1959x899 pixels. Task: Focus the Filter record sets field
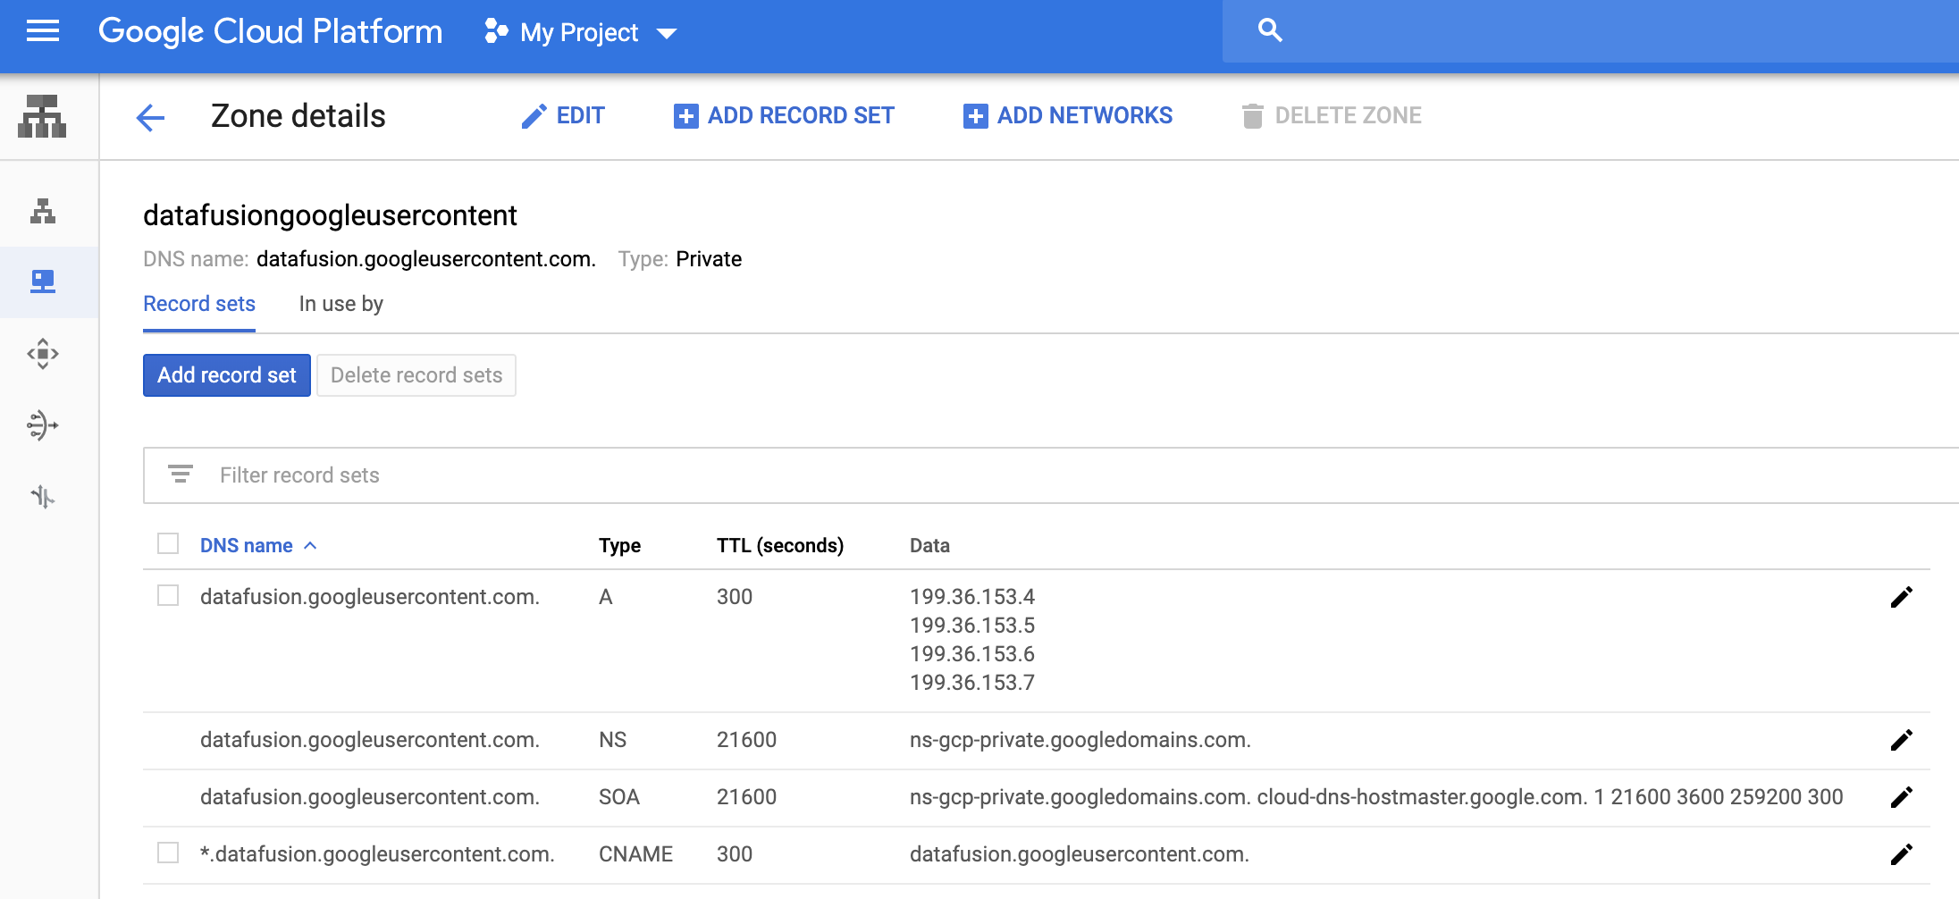[626, 475]
